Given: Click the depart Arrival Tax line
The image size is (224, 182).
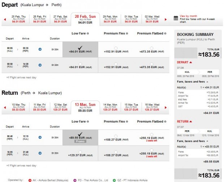Looking at the screenshot, I should (198, 103).
